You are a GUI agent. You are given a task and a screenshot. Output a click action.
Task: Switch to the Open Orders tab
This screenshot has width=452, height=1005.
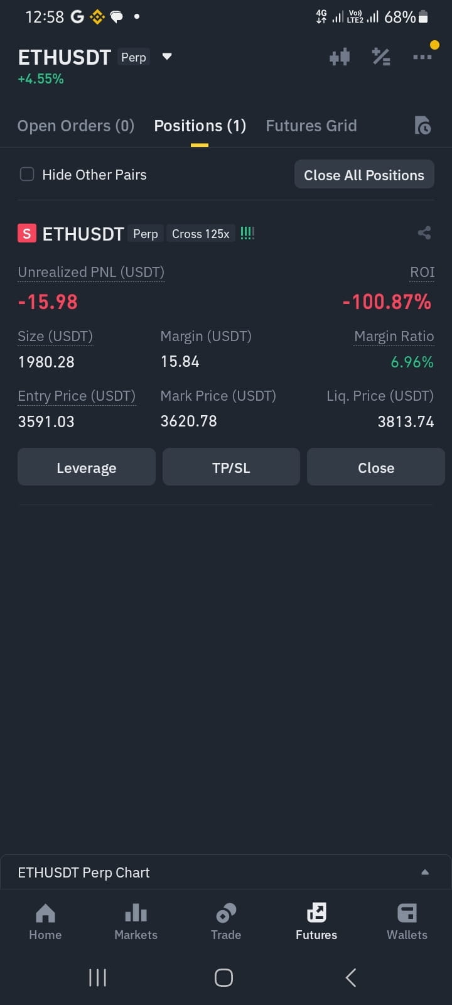click(76, 126)
